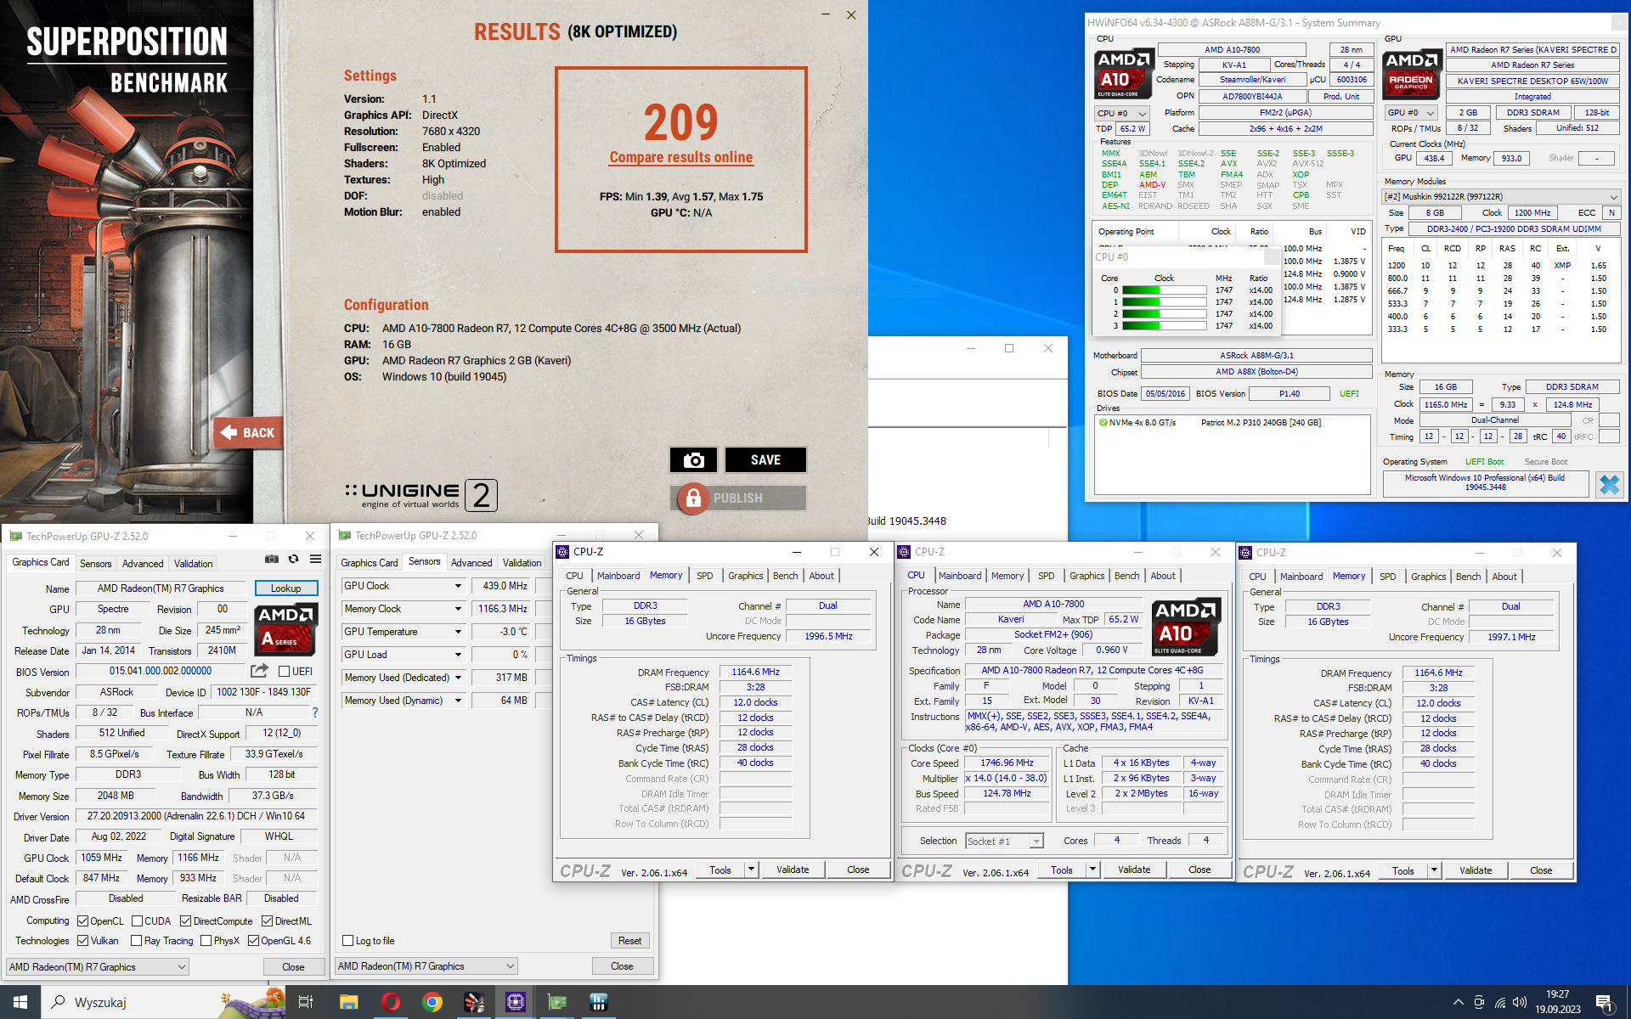Open the Socket #1 selection dropdown in CPU-Z
This screenshot has width=1631, height=1019.
pyautogui.click(x=1004, y=841)
